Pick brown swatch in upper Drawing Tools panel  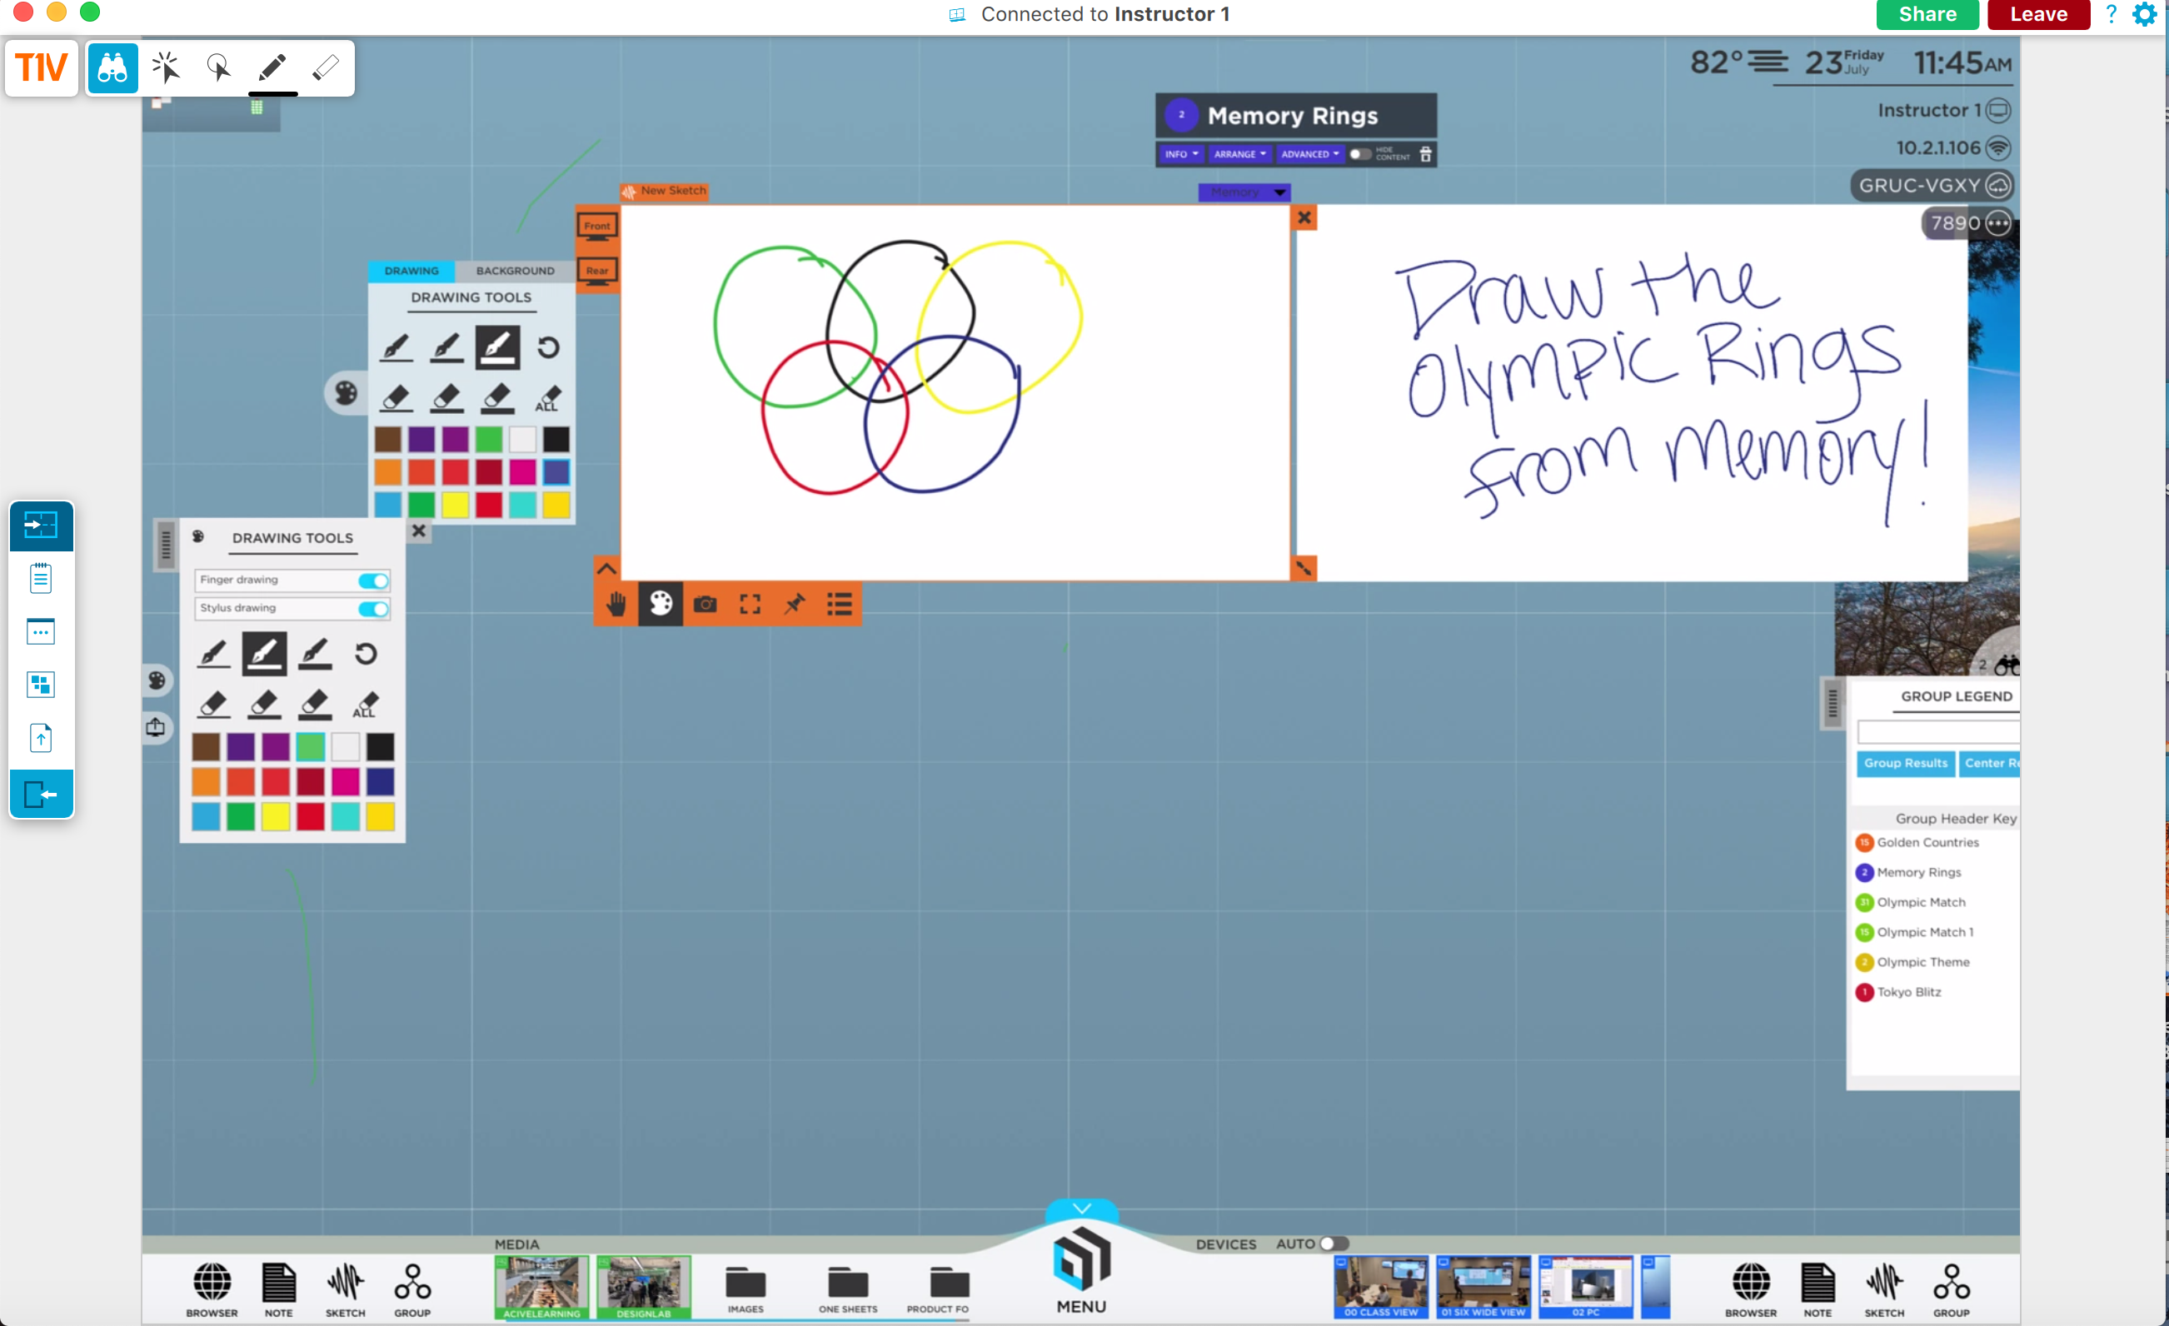(388, 438)
